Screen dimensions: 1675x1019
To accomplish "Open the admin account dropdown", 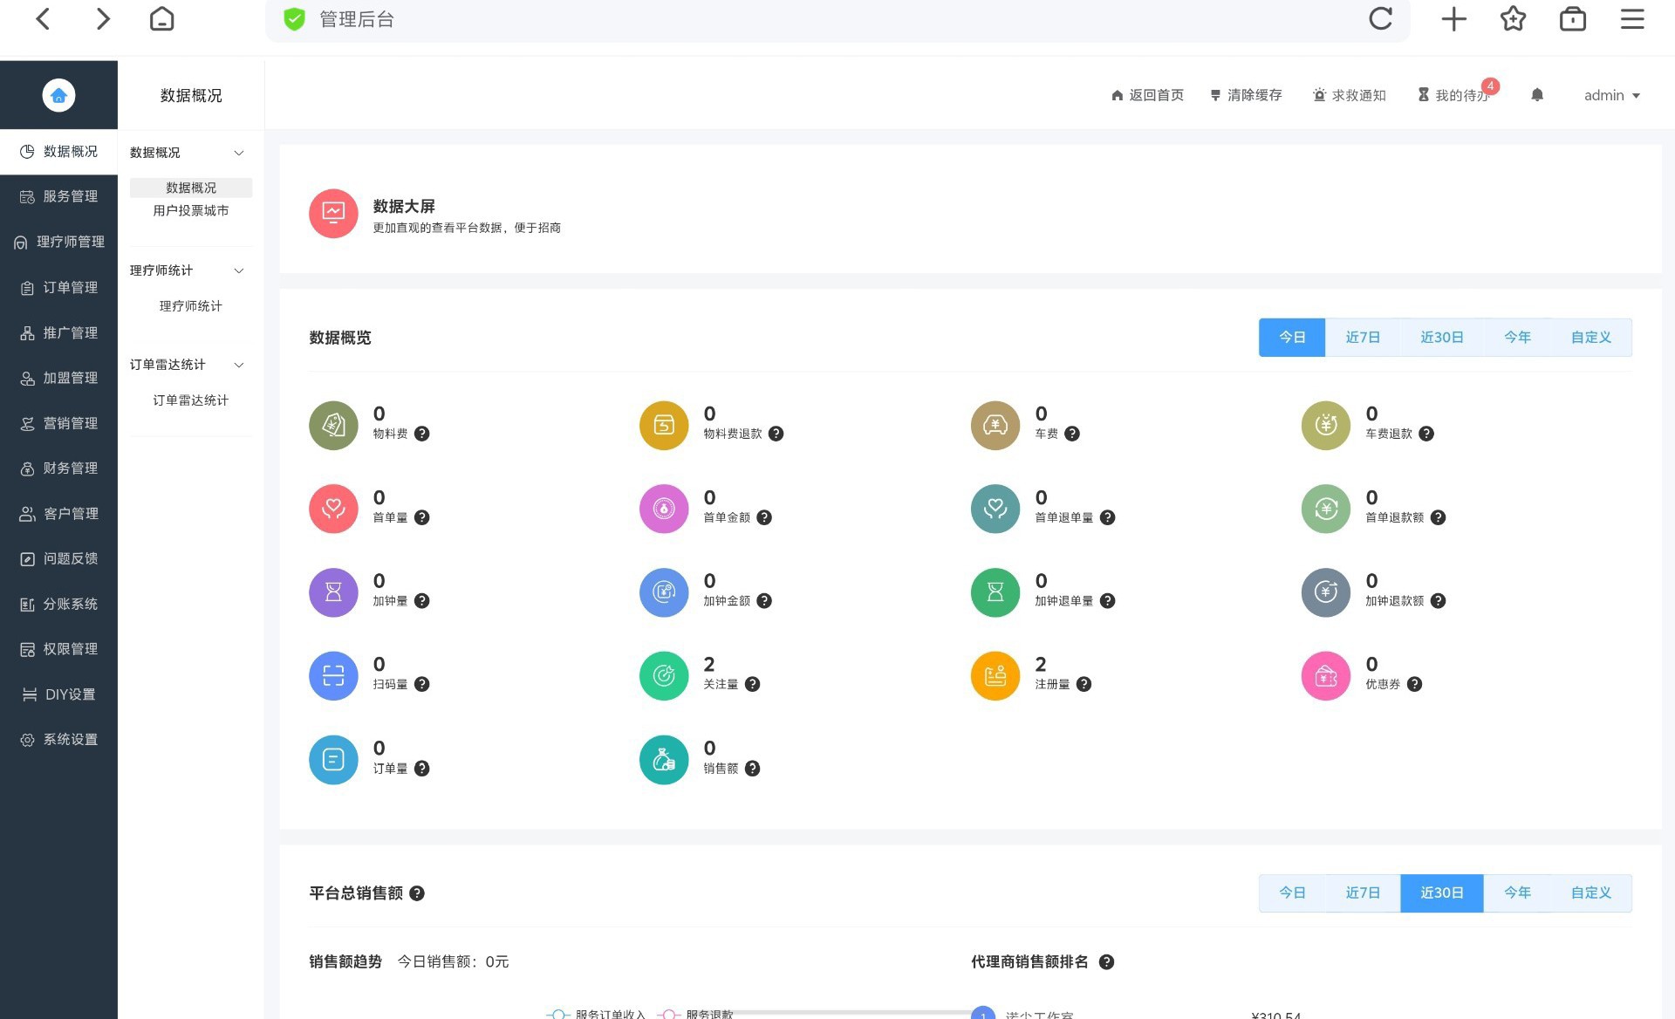I will point(1611,95).
